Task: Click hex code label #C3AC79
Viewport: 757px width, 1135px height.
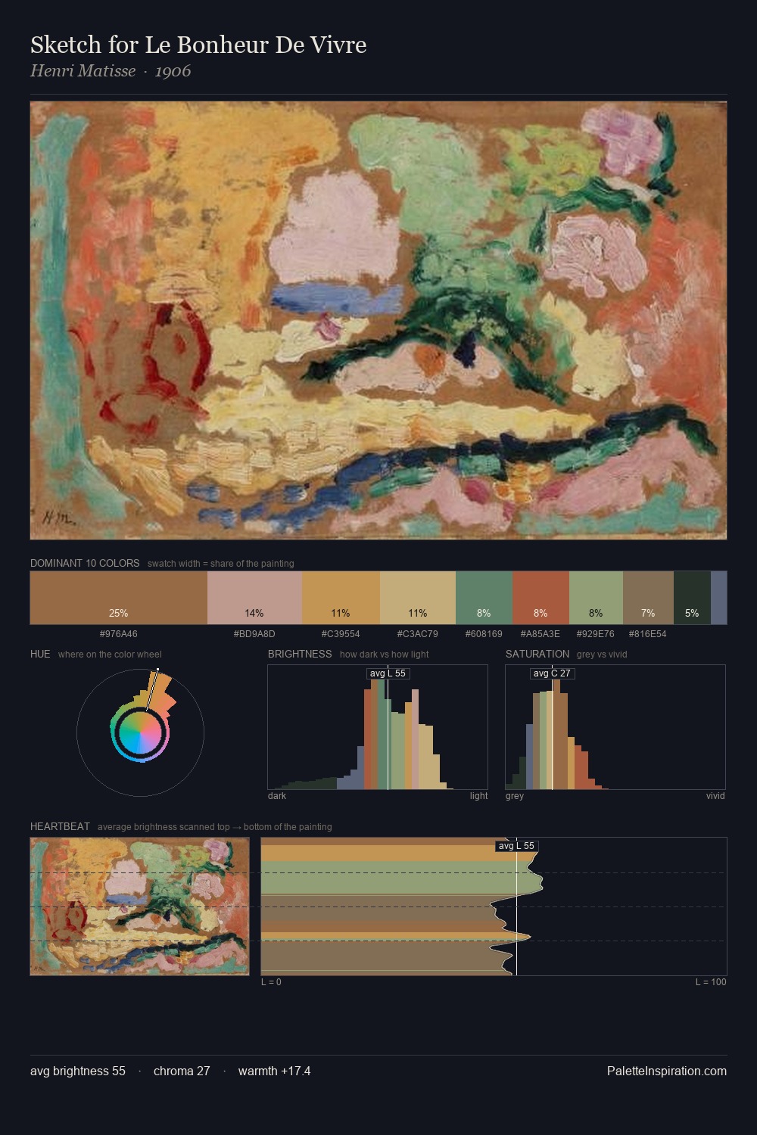Action: coord(418,634)
